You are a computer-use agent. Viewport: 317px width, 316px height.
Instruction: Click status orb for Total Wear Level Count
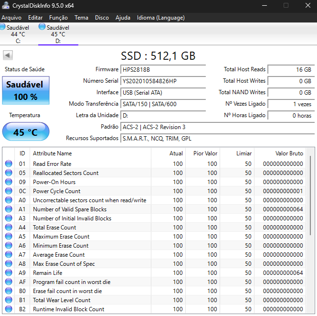pyautogui.click(x=9, y=300)
